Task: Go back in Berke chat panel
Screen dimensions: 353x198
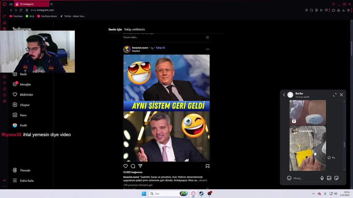Action: click(x=284, y=95)
